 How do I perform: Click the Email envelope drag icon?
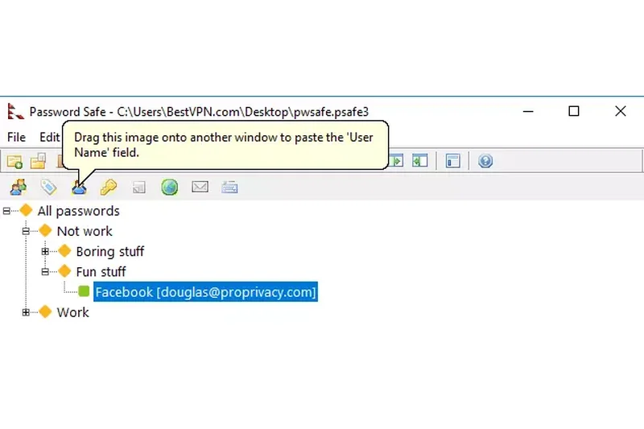click(200, 188)
